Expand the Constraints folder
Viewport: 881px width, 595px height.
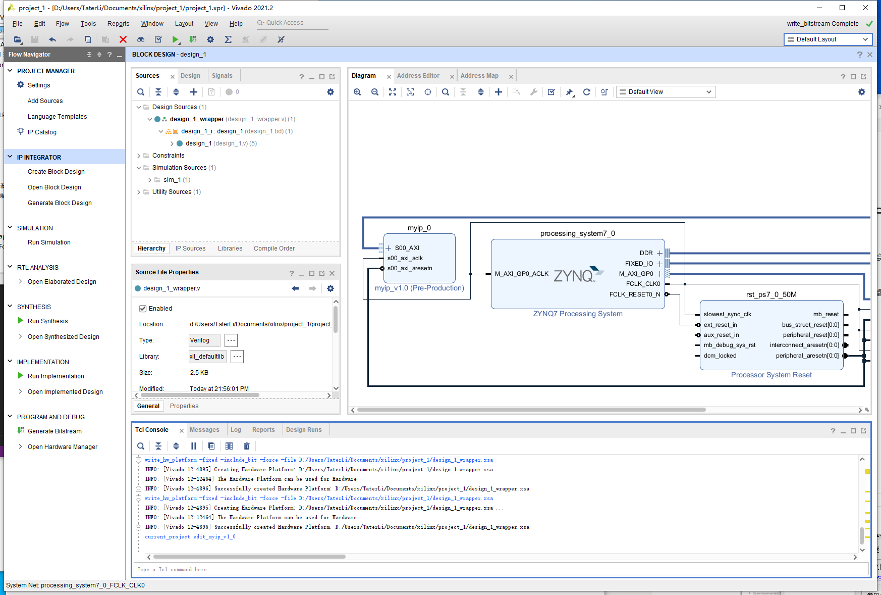pos(139,156)
